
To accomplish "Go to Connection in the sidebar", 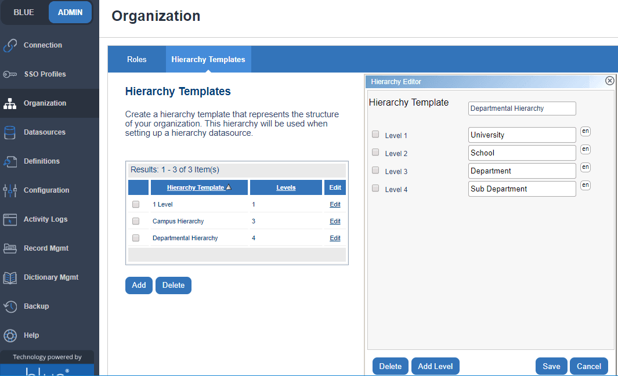I will coord(42,45).
